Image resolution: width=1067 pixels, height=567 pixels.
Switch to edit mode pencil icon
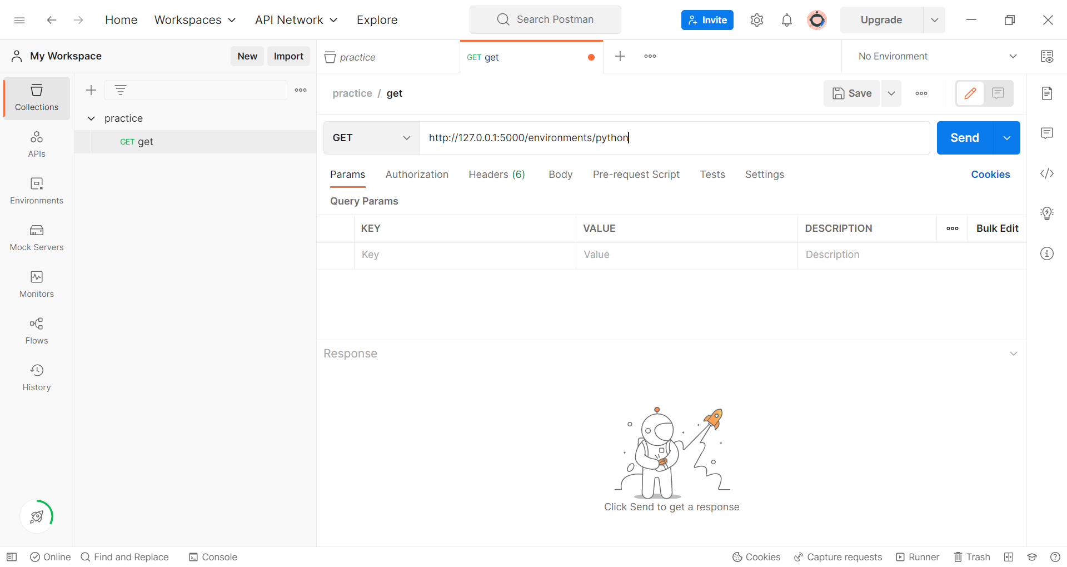click(x=970, y=93)
